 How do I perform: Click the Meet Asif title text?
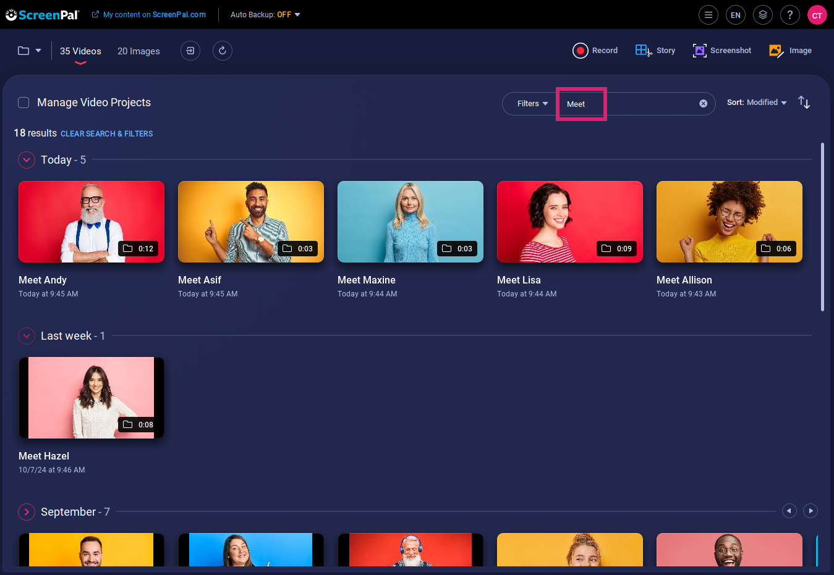tap(200, 280)
